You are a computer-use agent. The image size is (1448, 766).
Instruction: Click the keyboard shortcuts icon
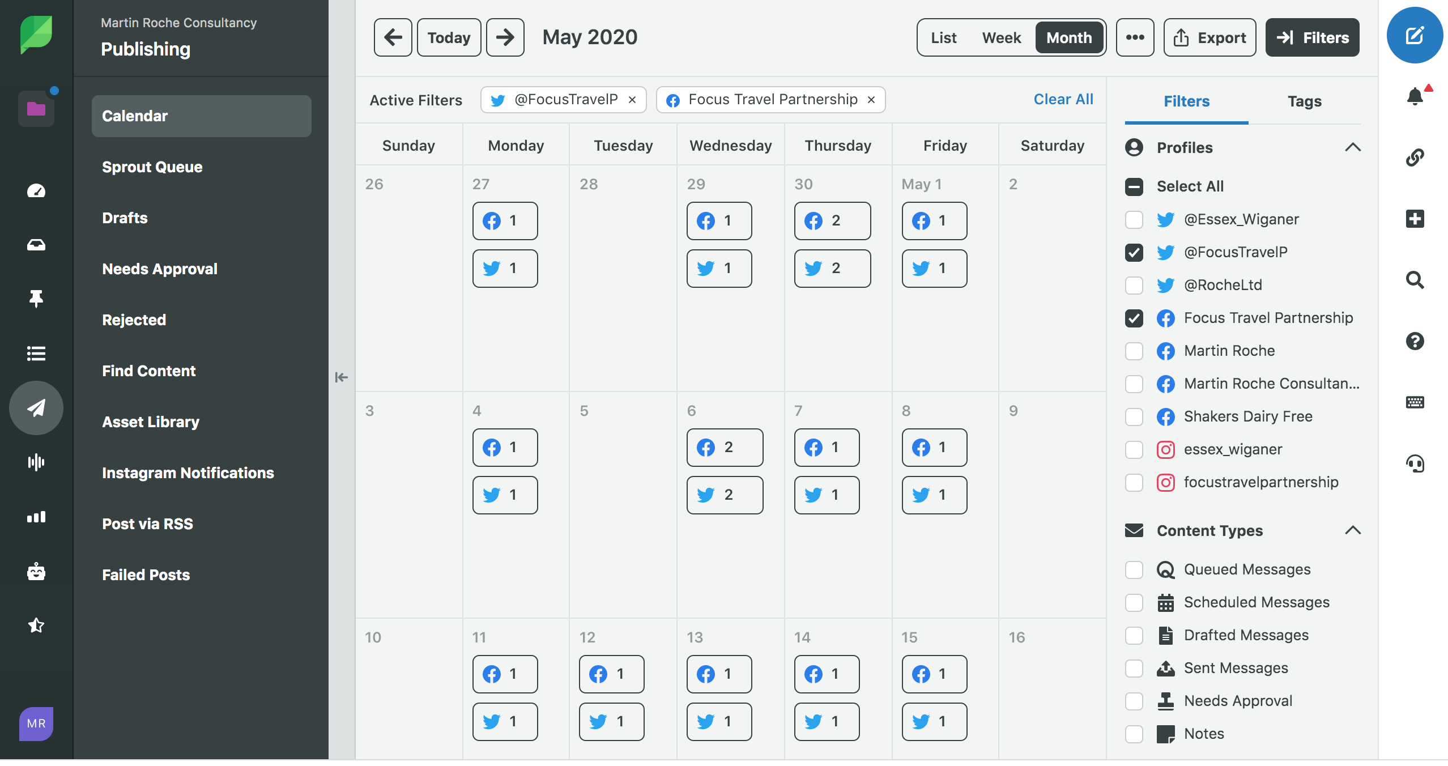(x=1415, y=402)
